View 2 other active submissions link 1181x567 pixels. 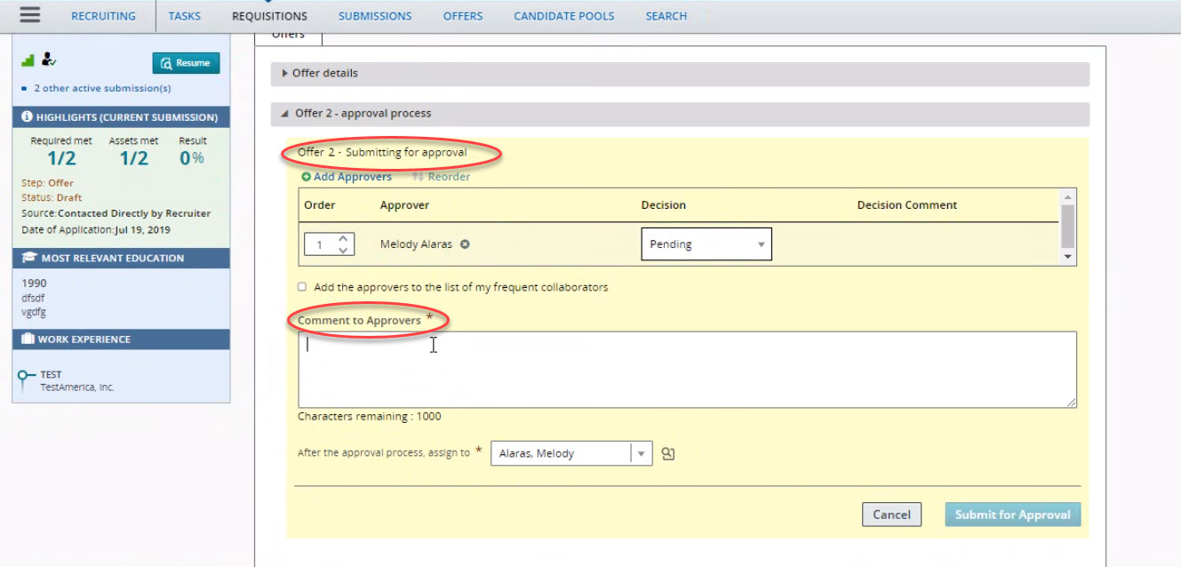click(x=102, y=88)
